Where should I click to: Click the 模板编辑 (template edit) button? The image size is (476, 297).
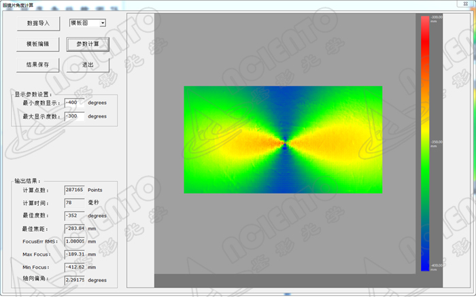38,44
